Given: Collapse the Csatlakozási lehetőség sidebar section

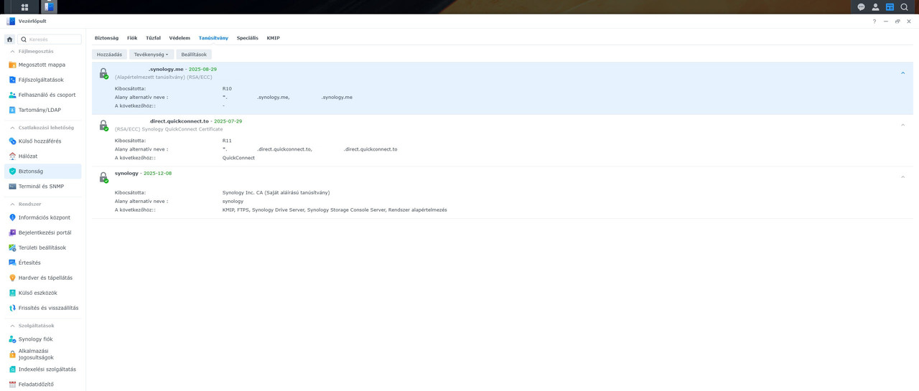Looking at the screenshot, I should [x=12, y=128].
